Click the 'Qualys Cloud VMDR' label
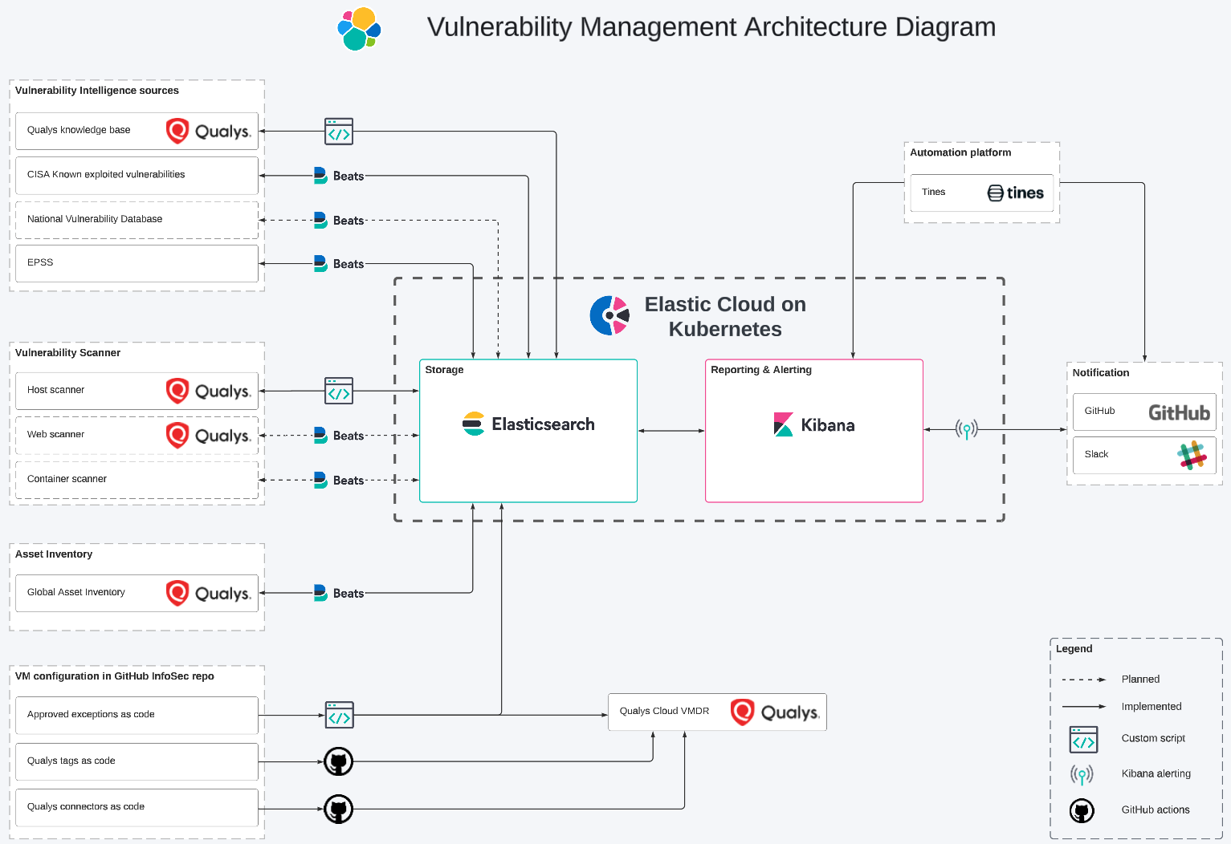The image size is (1231, 844). [x=664, y=711]
